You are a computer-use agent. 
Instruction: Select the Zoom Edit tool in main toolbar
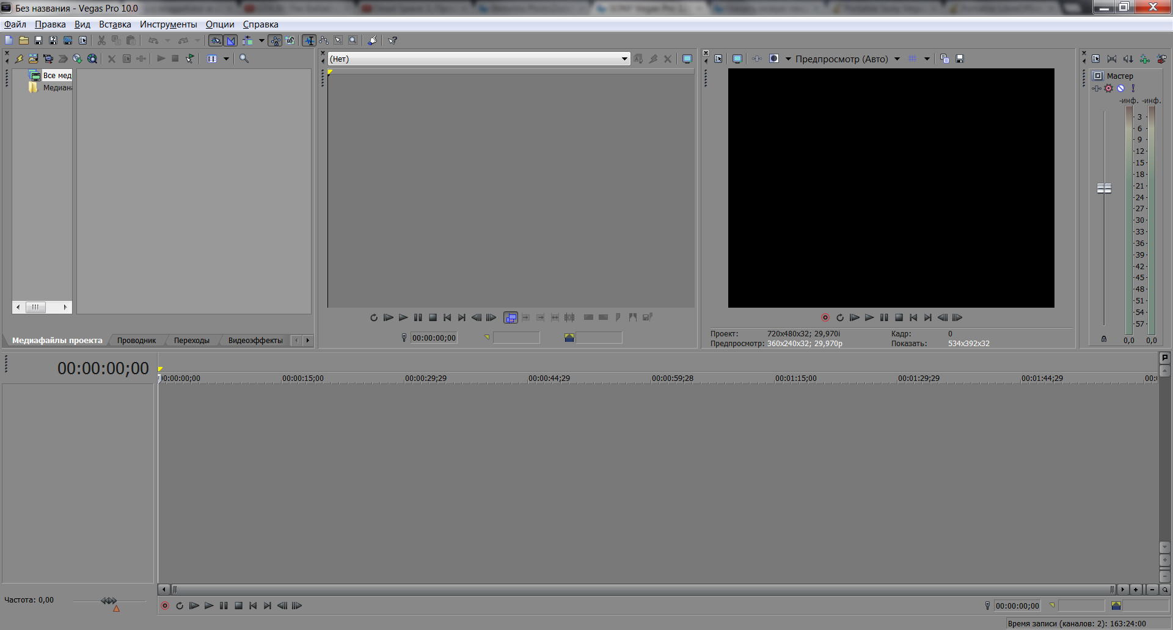point(353,40)
